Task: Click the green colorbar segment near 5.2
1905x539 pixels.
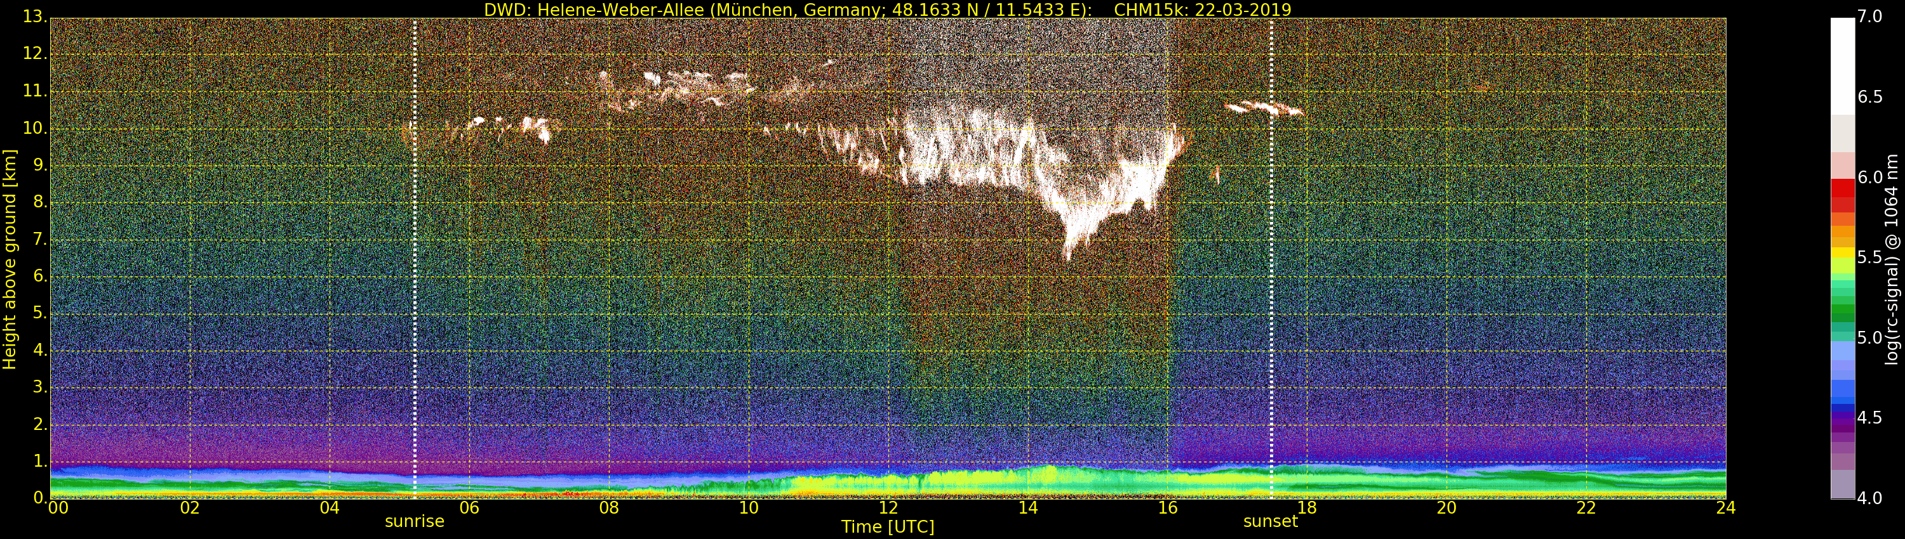Action: point(1842,310)
